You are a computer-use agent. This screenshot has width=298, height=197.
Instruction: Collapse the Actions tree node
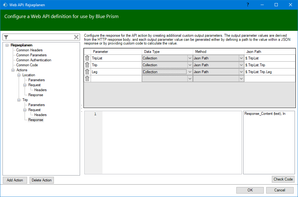pyautogui.click(x=13, y=70)
